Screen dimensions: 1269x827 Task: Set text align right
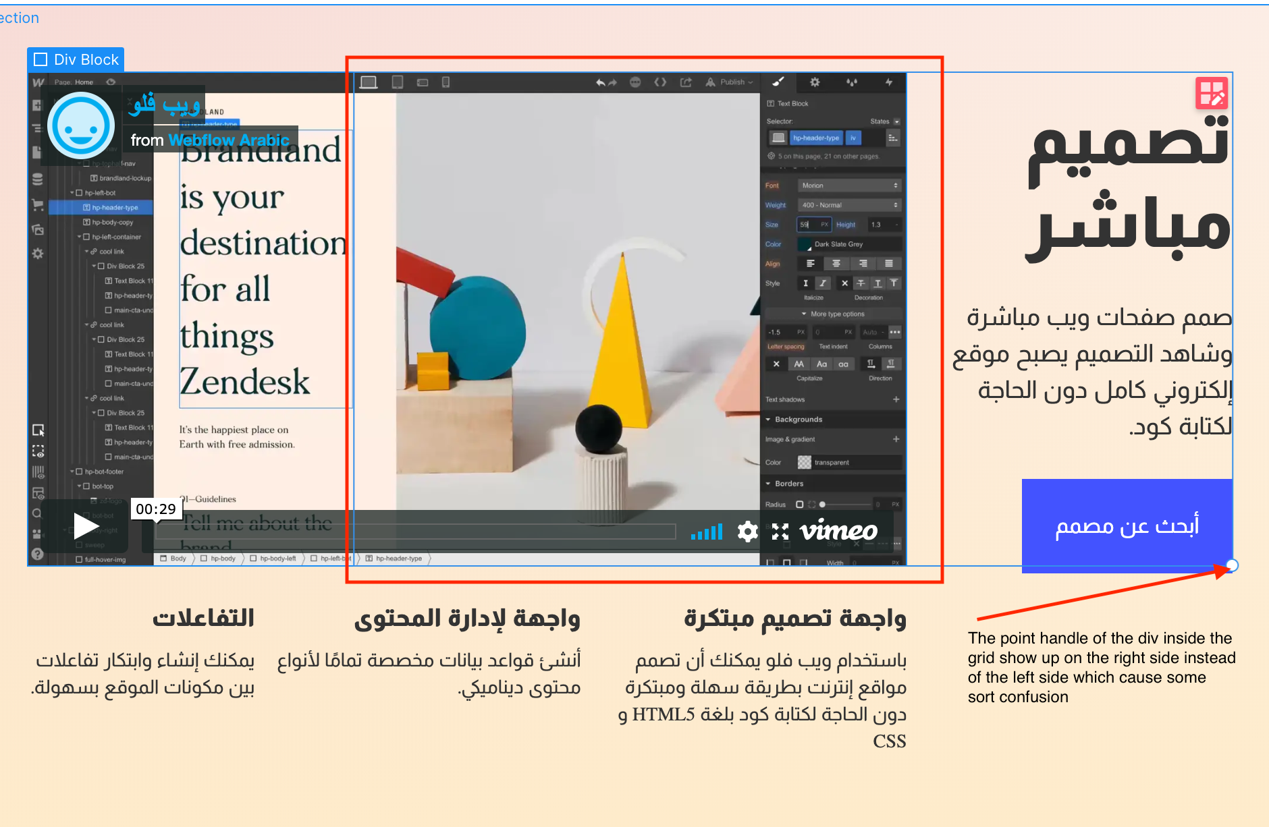pyautogui.click(x=863, y=264)
